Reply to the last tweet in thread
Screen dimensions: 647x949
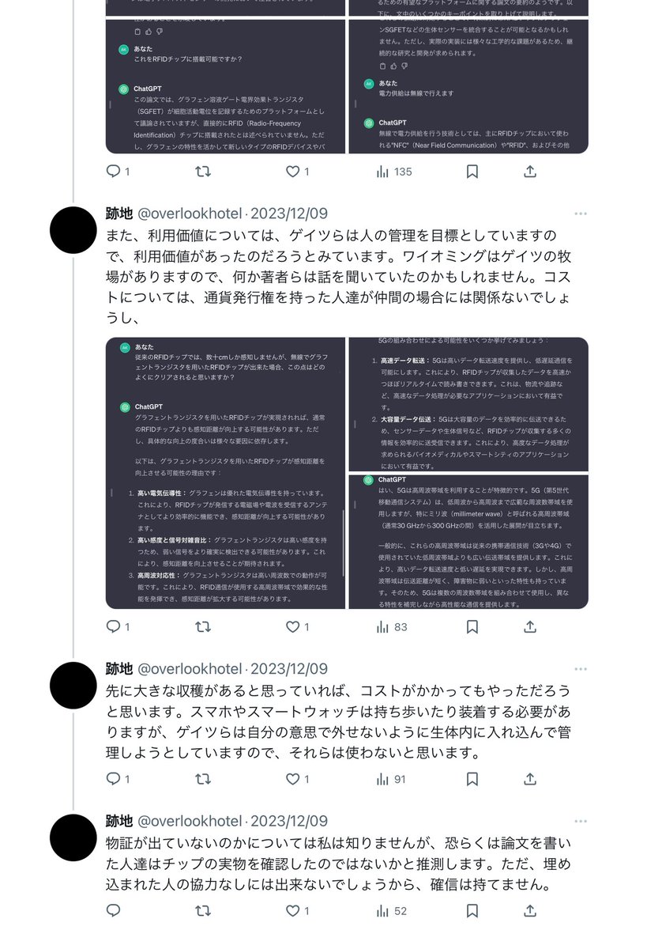(x=113, y=910)
